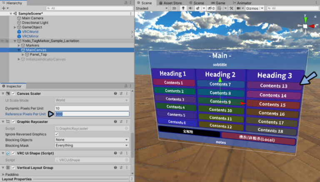Click Reference Pixels Per Unit field
Image resolution: width=320 pixels, height=182 pixels.
[x=92, y=114]
